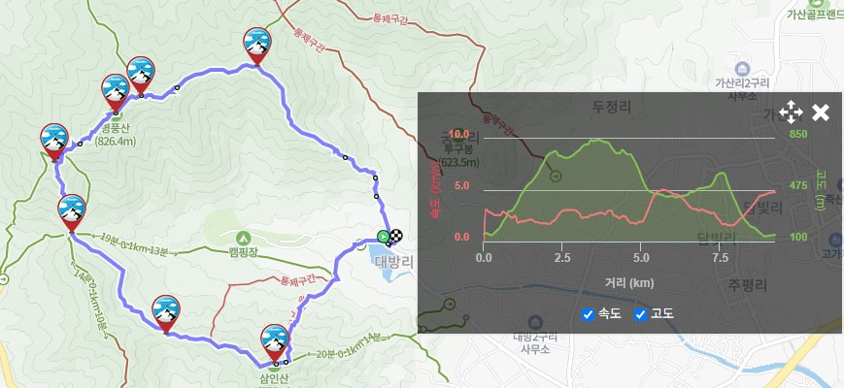The image size is (844, 388).
Task: Click the 대방리 village label
Action: (394, 262)
